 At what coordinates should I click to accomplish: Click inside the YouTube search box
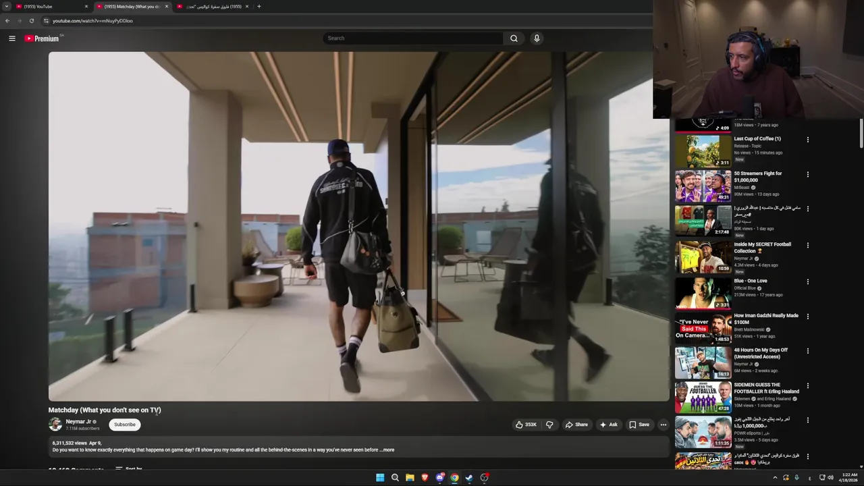click(x=413, y=38)
